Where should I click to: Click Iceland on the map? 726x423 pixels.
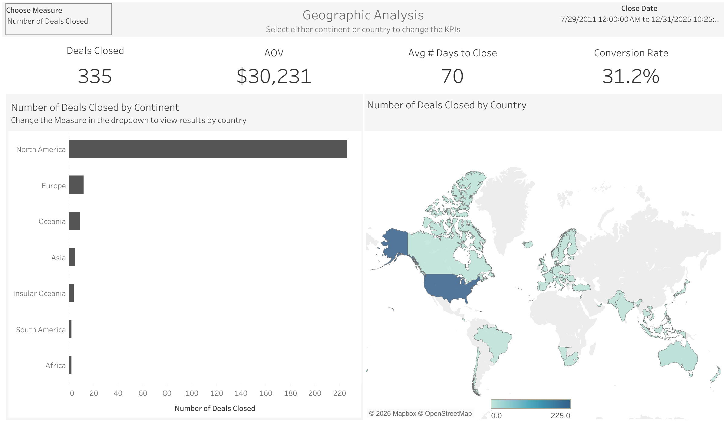528,244
